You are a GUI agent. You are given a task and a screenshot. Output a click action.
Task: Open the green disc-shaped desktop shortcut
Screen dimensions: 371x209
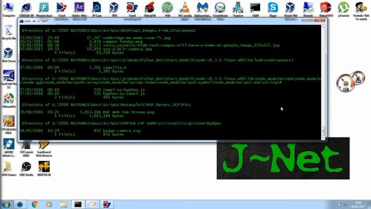167,9
